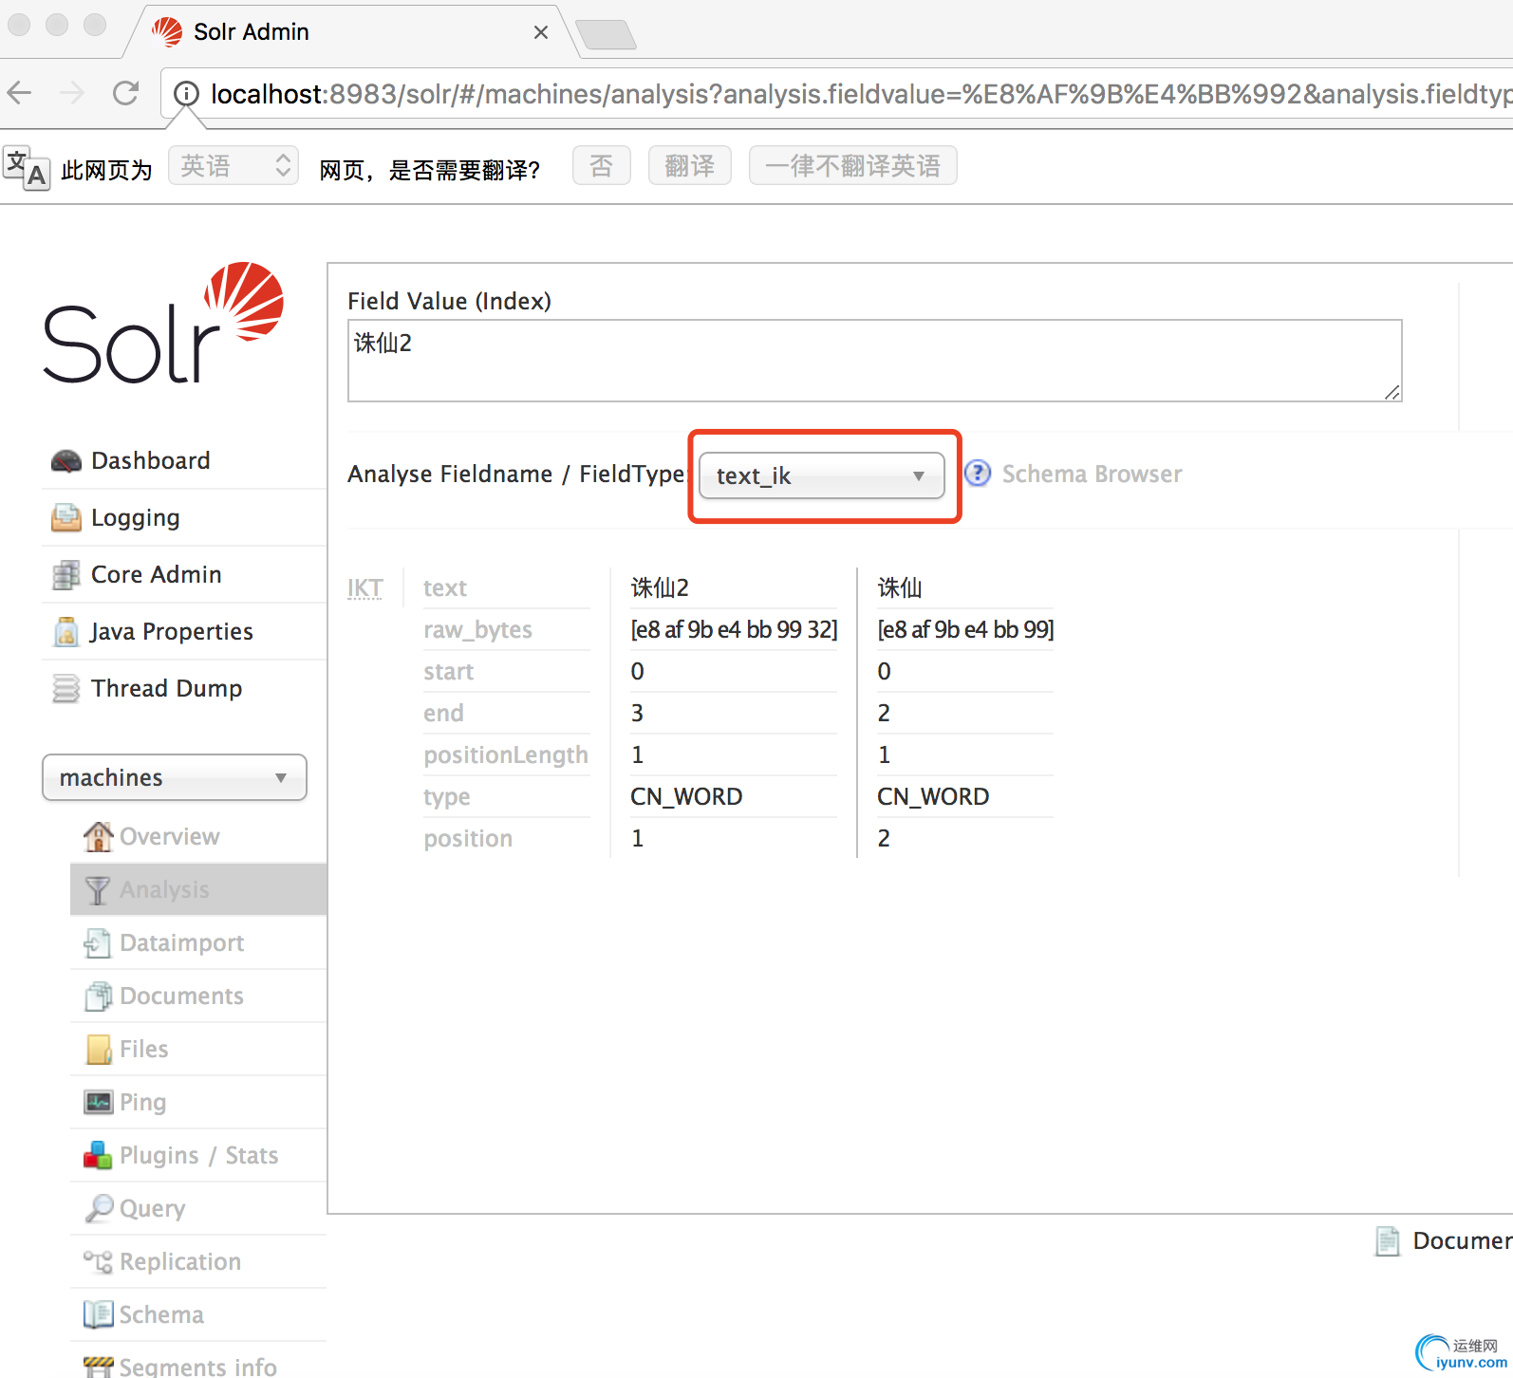Select the Solr Admin tab
1513x1378 pixels.
(351, 32)
